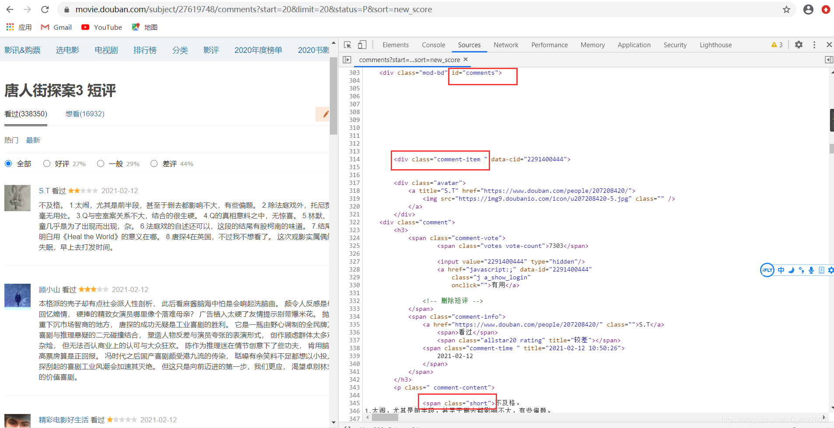Open the 2020年度榜单 nav link
Image resolution: width=834 pixels, height=428 pixels.
pyautogui.click(x=258, y=50)
